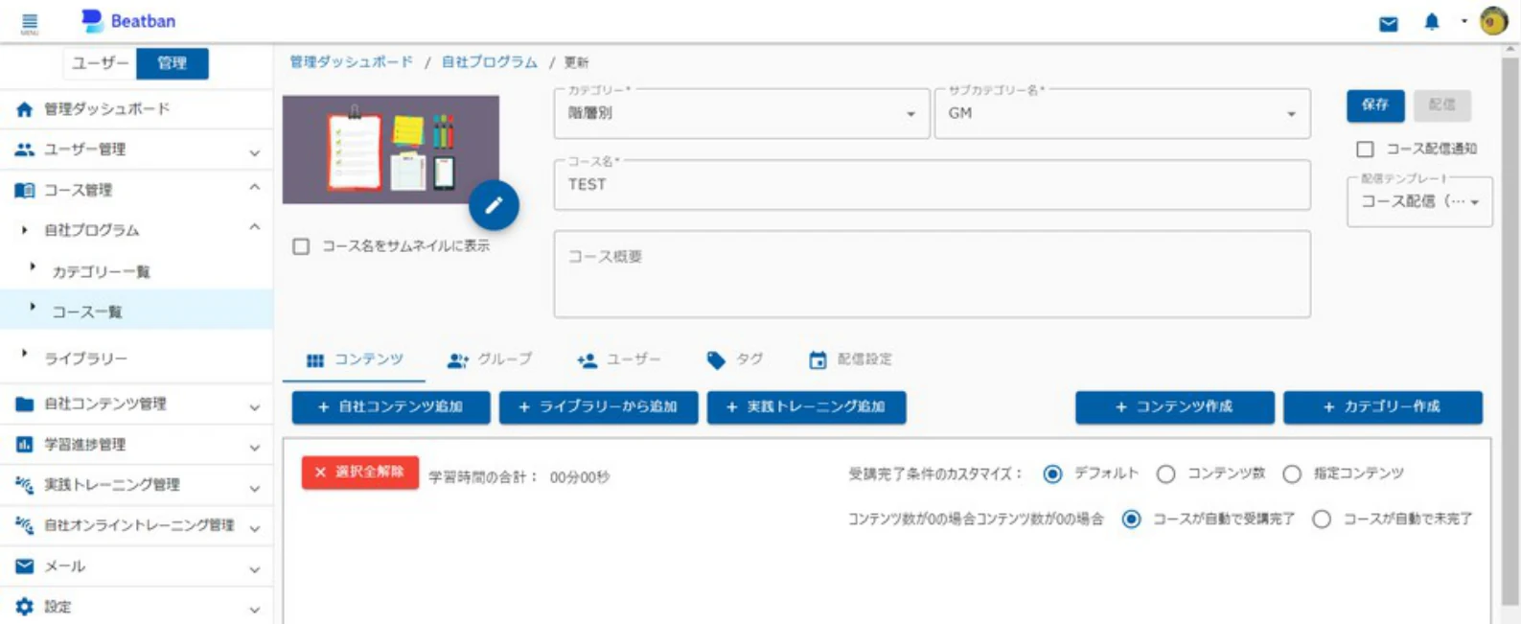Collapse the コース管理 menu chevron
This screenshot has width=1521, height=624.
pyautogui.click(x=254, y=188)
